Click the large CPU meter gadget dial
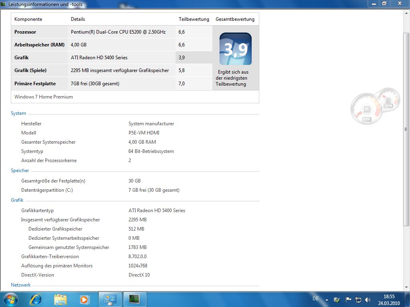Viewport: 410px width, 307px height. pos(366,108)
